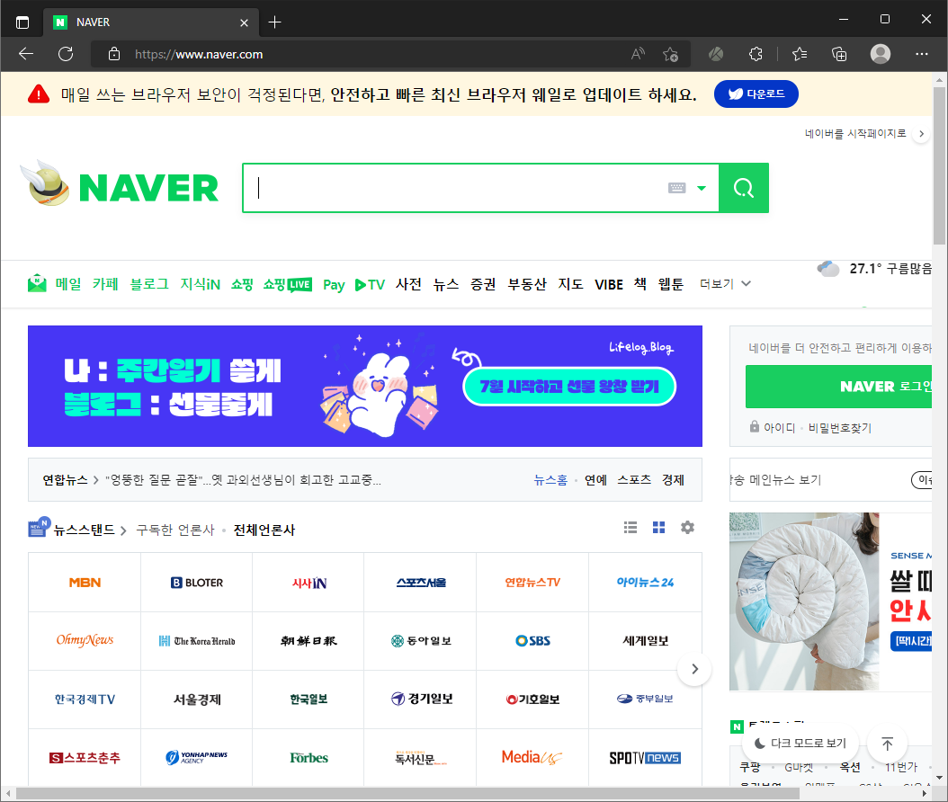Click the SBS press logo

click(532, 641)
